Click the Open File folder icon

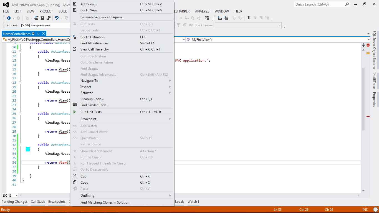pyautogui.click(x=36, y=18)
